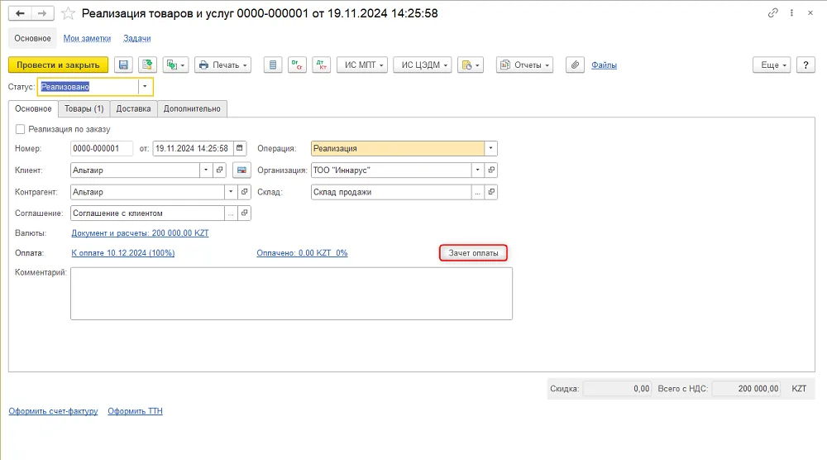This screenshot has height=460, width=827.
Task: Click the date field 19.11.2024 14:25:58
Action: coord(193,149)
